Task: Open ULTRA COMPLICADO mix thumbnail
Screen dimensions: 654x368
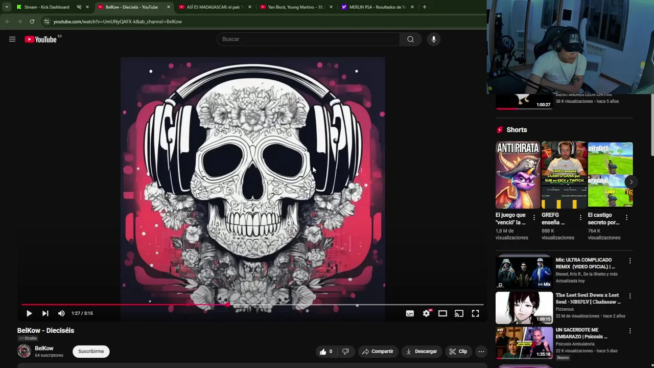Action: click(524, 272)
